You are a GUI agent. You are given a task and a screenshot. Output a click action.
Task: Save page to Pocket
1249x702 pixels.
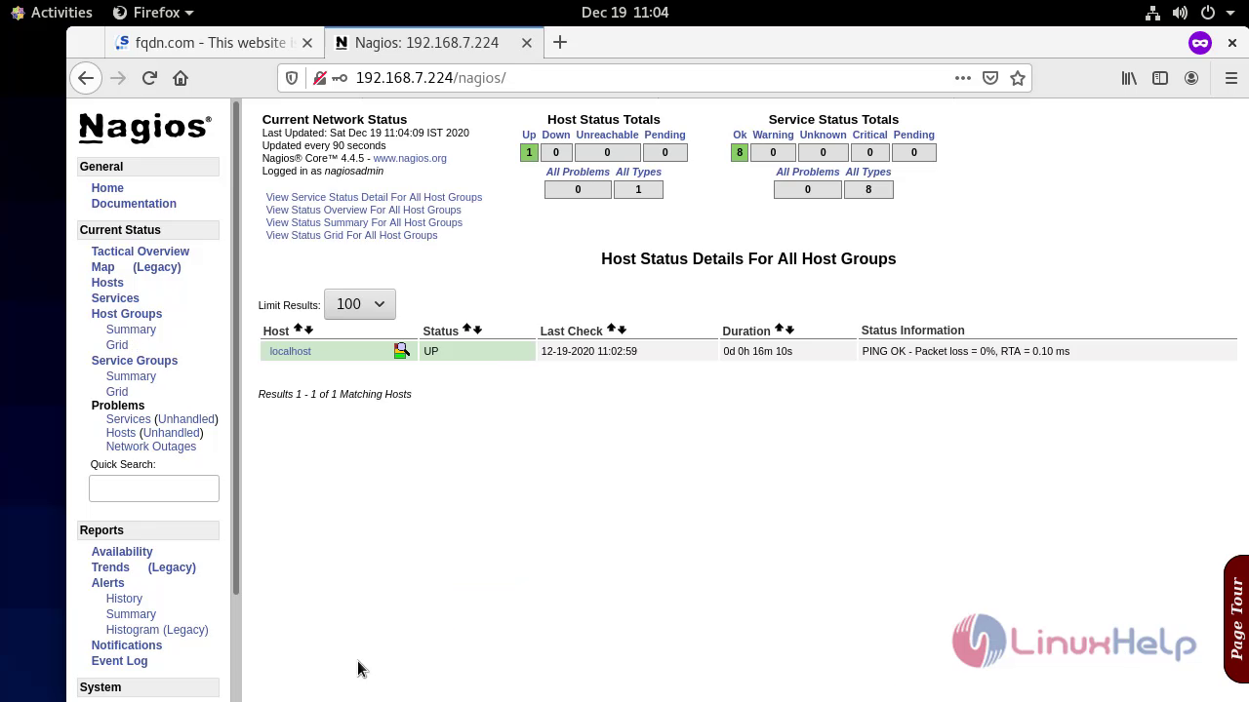pos(990,78)
